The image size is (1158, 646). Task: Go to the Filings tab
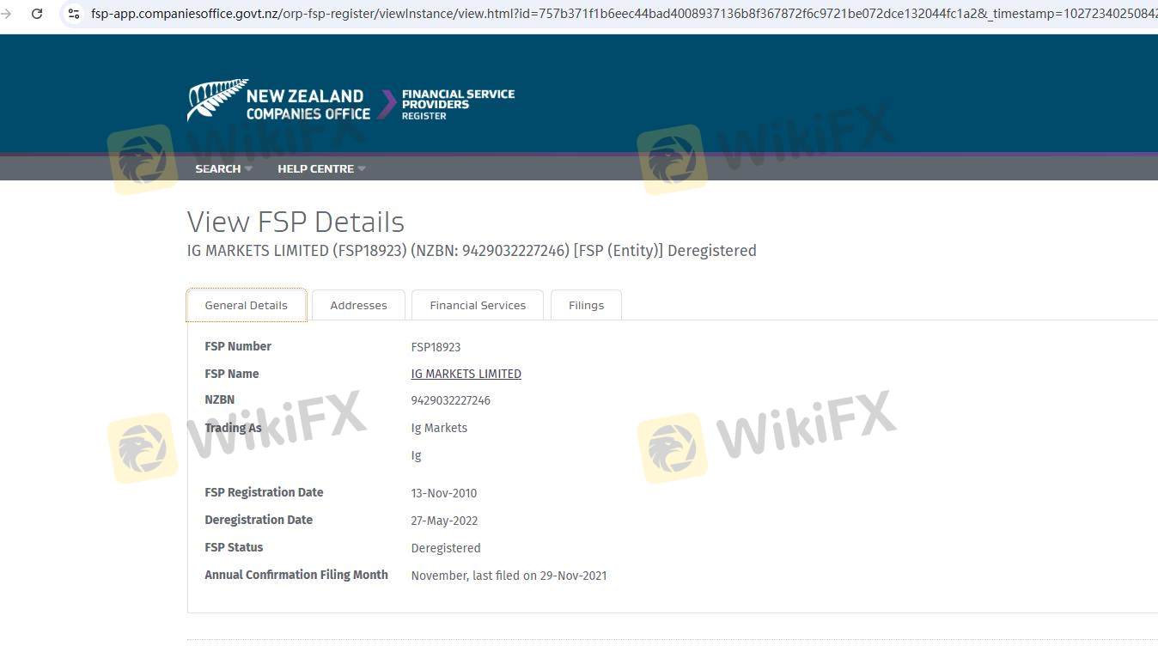(586, 305)
